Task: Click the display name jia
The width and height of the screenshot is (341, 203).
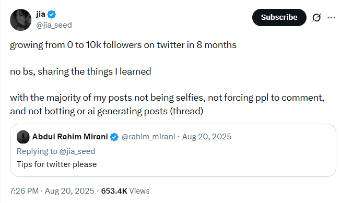Action: [41, 14]
